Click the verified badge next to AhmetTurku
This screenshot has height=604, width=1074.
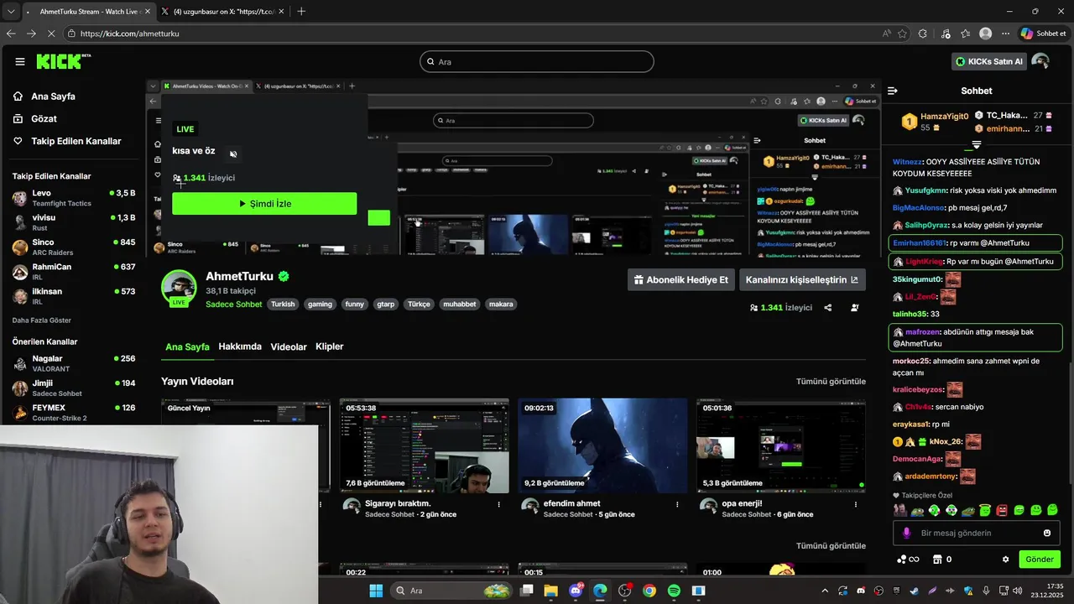(x=284, y=276)
